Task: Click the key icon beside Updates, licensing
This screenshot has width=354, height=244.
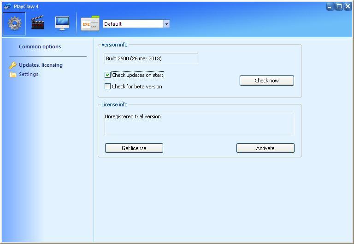Action: [12, 65]
